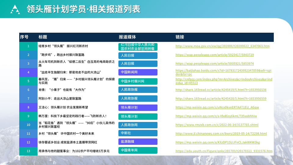Image resolution: width=293 pixels, height=165 pixels.
Task: Click the 领头雁计划 tag in row 8
Action: coord(138,108)
